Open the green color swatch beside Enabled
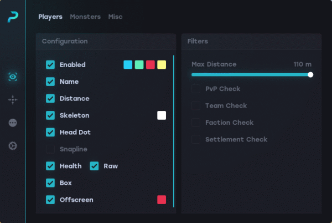 pos(139,65)
